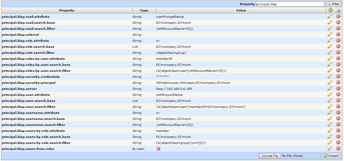The height and width of the screenshot is (161, 344).
Task: Click the green checkmark icon in header
Action: [x=330, y=10]
